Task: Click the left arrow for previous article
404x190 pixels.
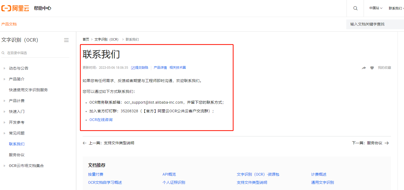Action: point(85,143)
